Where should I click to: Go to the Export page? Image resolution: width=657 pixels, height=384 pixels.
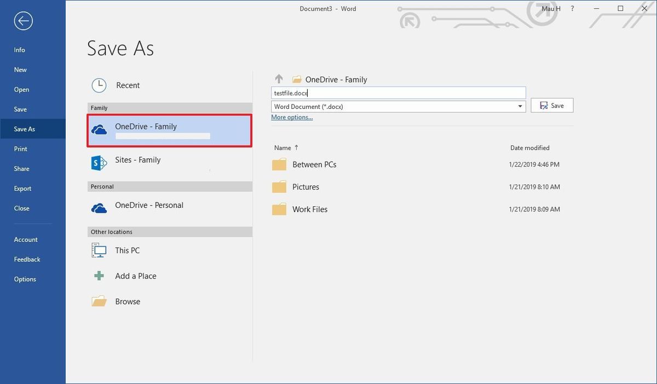[x=22, y=188]
